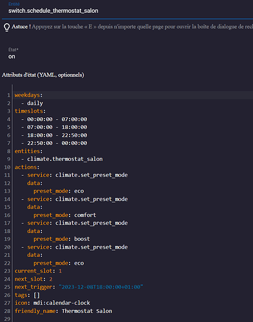
Task: Click the lightbulb tip icon
Action: pos(6,27)
